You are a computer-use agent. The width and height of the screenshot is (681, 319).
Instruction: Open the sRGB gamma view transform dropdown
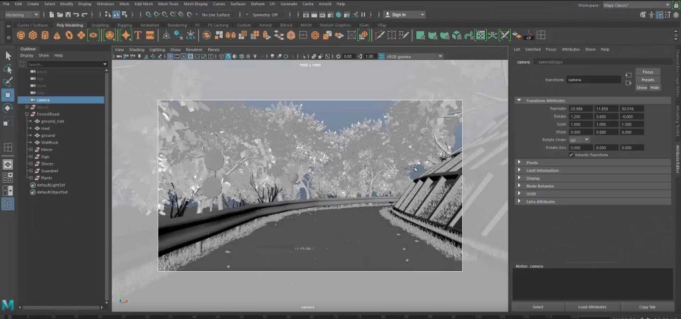click(x=414, y=56)
